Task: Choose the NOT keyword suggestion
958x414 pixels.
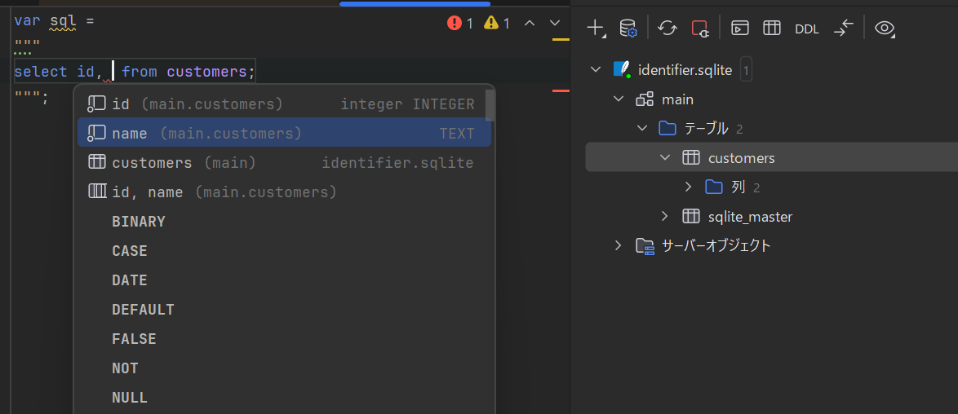Action: (x=284, y=368)
